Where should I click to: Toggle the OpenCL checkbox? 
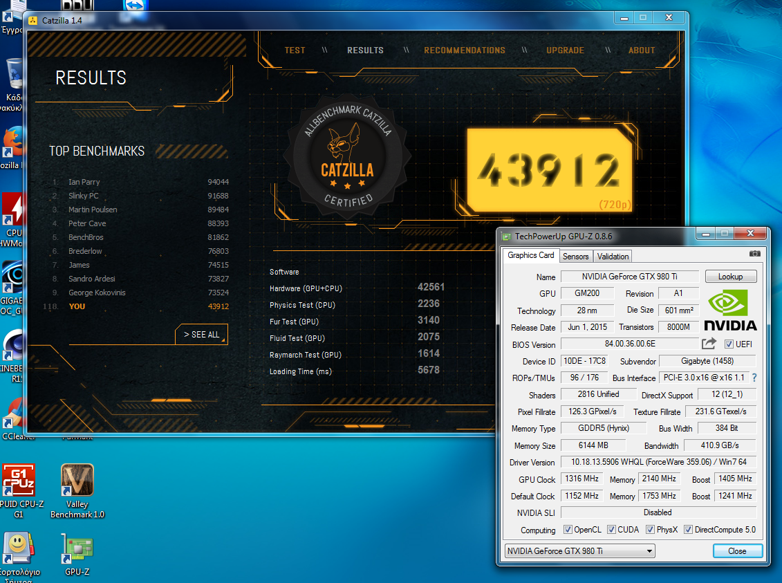point(568,530)
